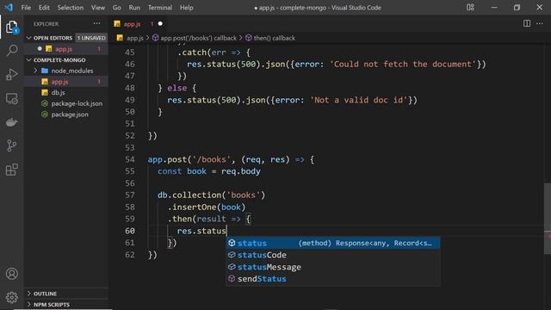
Task: Open package.json file
Action: click(x=66, y=115)
